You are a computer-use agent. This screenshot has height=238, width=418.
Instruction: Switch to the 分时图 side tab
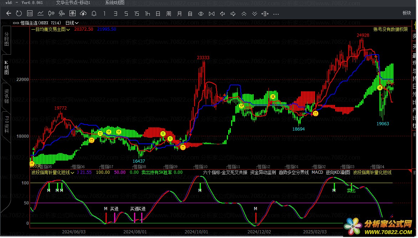click(6, 39)
